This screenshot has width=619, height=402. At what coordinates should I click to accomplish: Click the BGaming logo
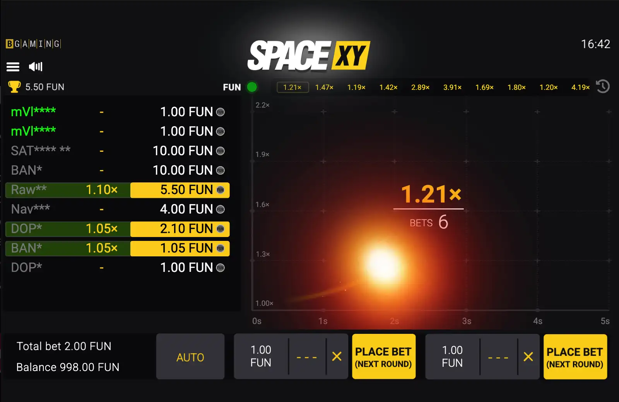pos(33,44)
